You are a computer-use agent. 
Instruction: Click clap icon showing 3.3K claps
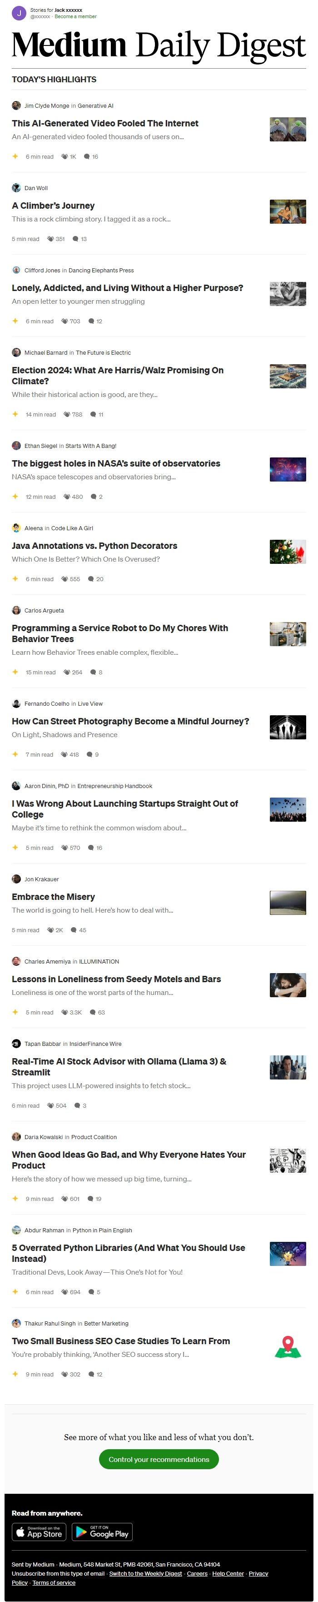click(x=65, y=1012)
